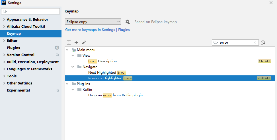Open the Eclipse copy keymap dropdown
This screenshot has width=277, height=140.
[93, 22]
